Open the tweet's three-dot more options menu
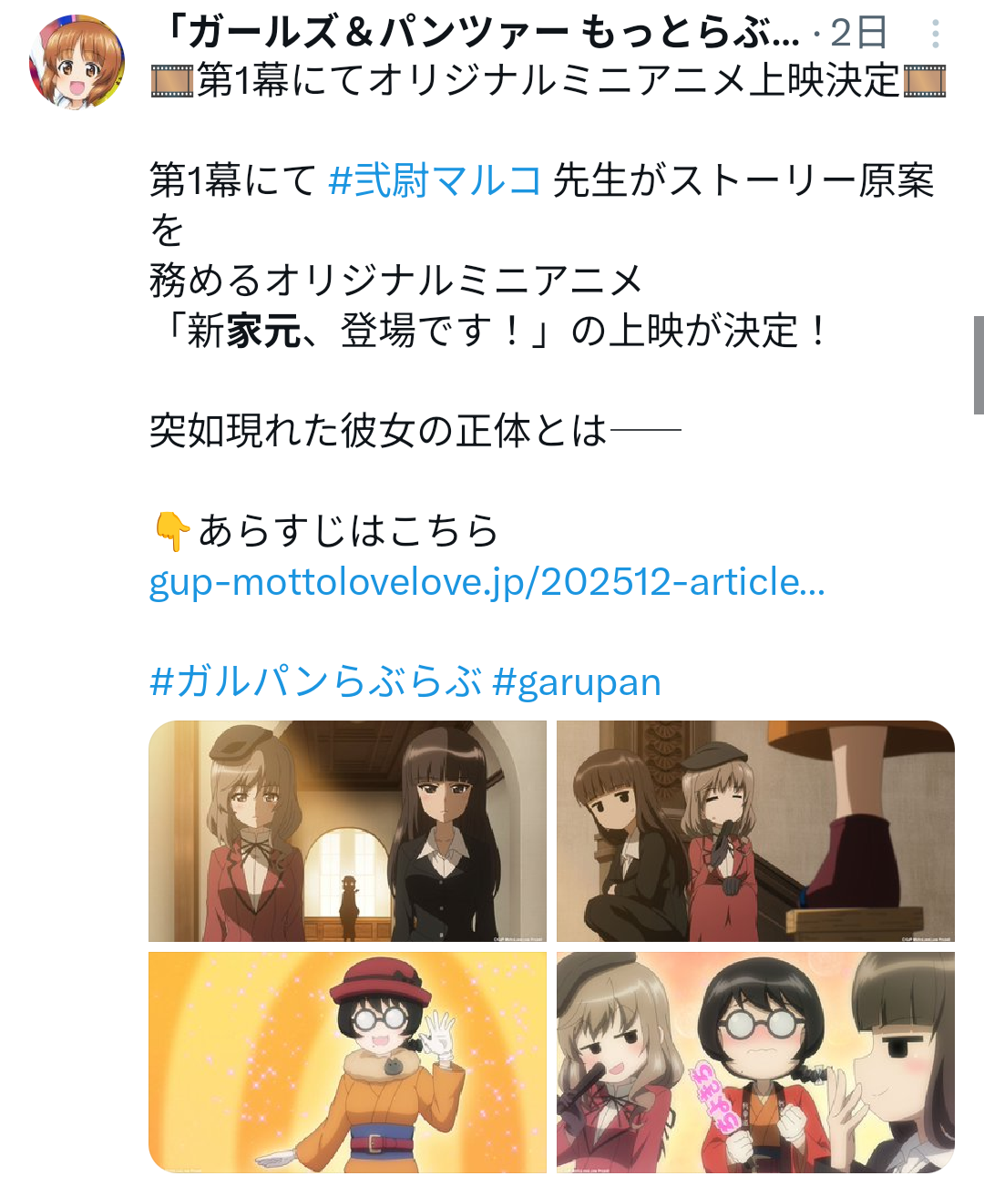The width and height of the screenshot is (984, 1186). click(x=935, y=35)
